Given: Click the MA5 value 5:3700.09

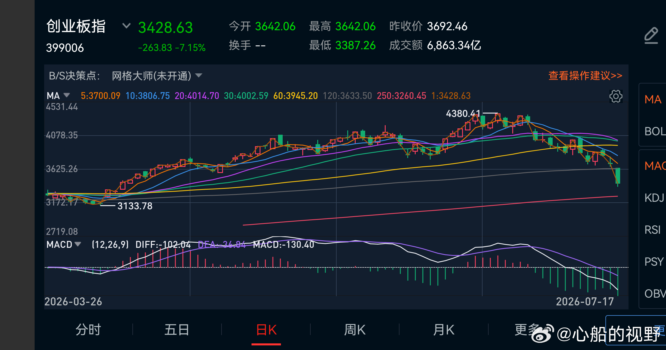Looking at the screenshot, I should [x=100, y=96].
